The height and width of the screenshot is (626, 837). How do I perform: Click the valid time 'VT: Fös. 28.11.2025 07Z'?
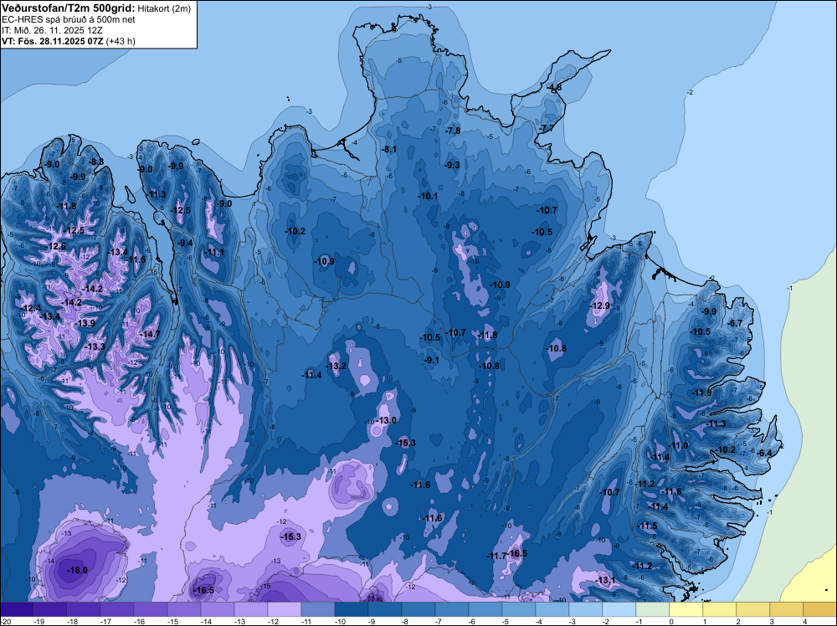(53, 40)
